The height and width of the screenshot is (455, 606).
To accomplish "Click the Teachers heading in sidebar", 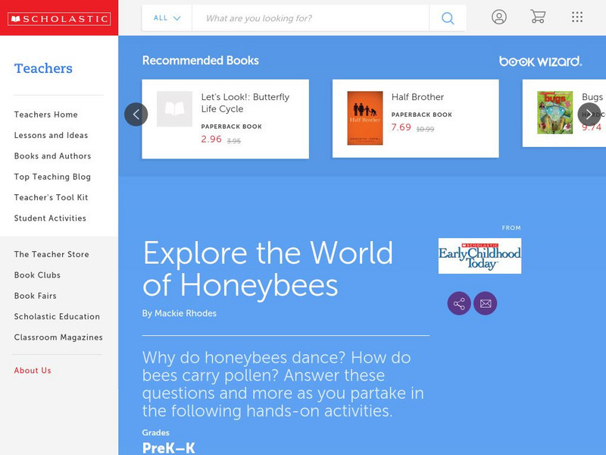I will tap(43, 68).
